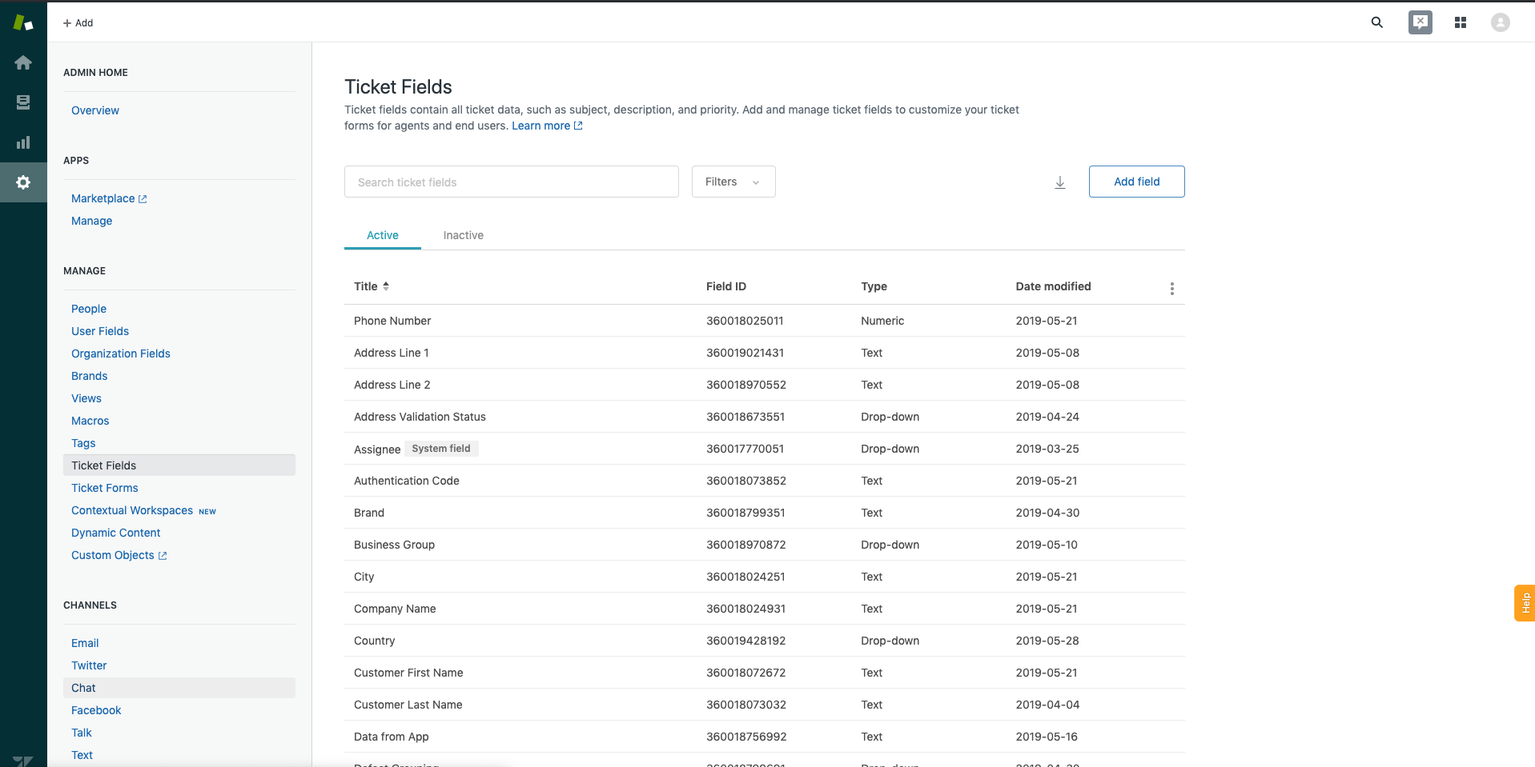Open the Reporting bar chart icon
This screenshot has width=1535, height=767.
[x=23, y=142]
